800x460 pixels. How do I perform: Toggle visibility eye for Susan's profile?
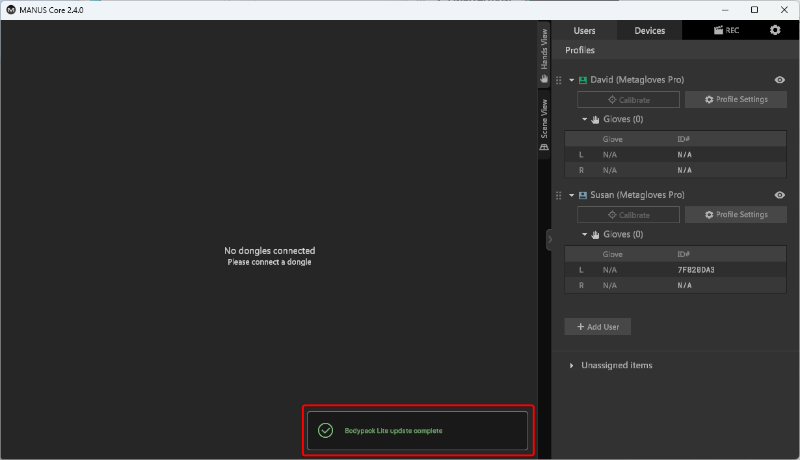point(780,195)
